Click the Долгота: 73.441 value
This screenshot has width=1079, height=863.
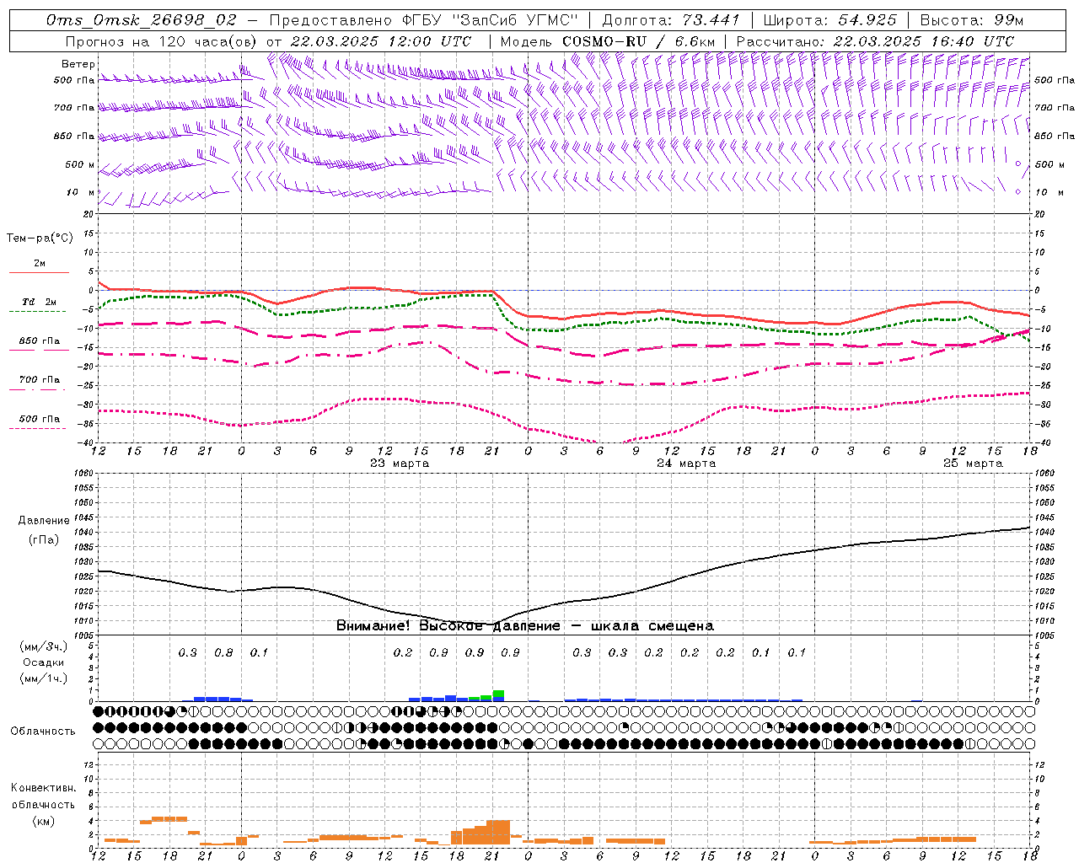click(x=670, y=20)
